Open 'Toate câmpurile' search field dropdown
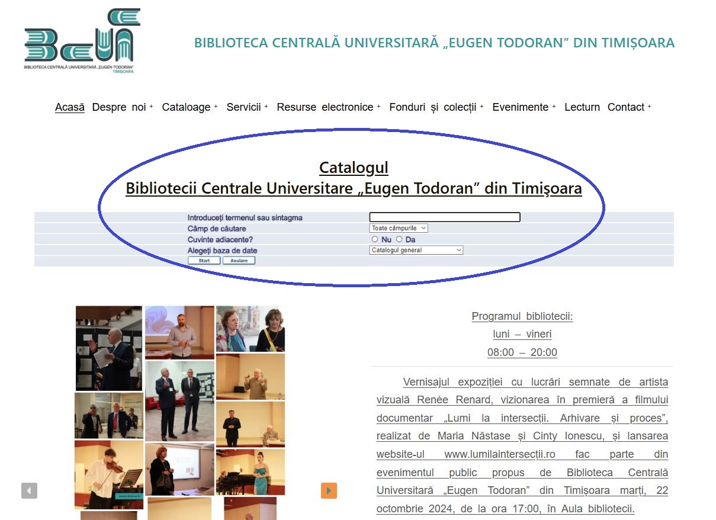 tap(398, 228)
